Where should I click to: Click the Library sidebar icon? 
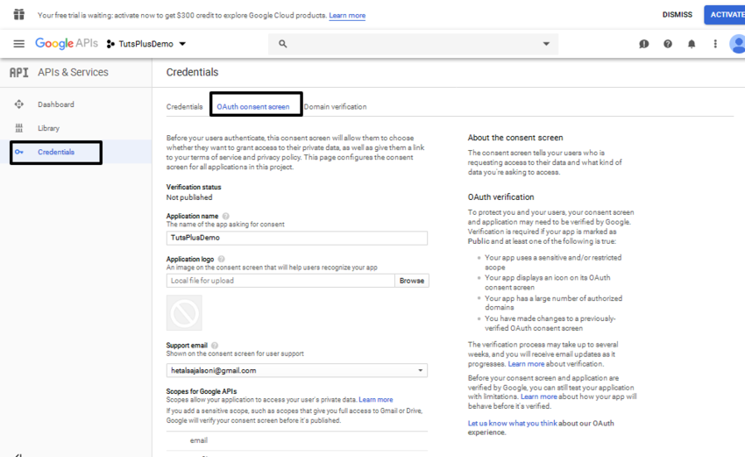click(19, 128)
